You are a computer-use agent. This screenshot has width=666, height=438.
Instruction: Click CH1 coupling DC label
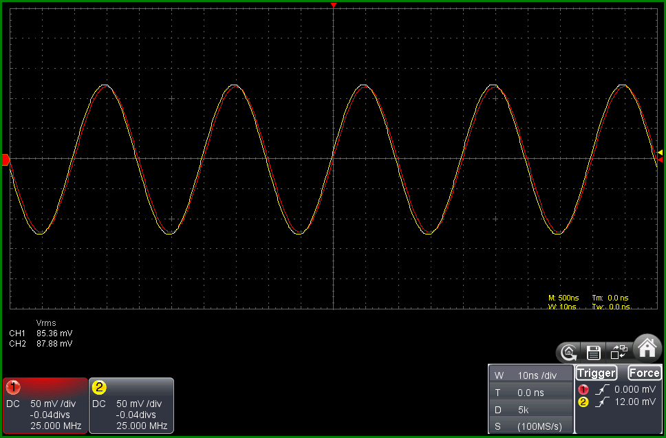click(x=13, y=404)
